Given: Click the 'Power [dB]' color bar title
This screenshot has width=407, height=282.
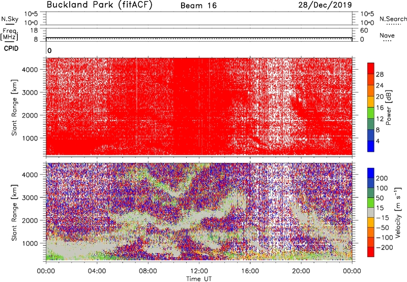Looking at the screenshot, I should pyautogui.click(x=389, y=107).
